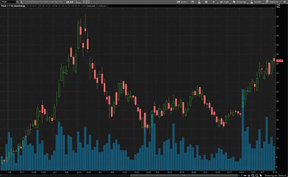The image size is (288, 177).
Task: Expand the Patterns dropdown
Action: pyautogui.click(x=272, y=2)
